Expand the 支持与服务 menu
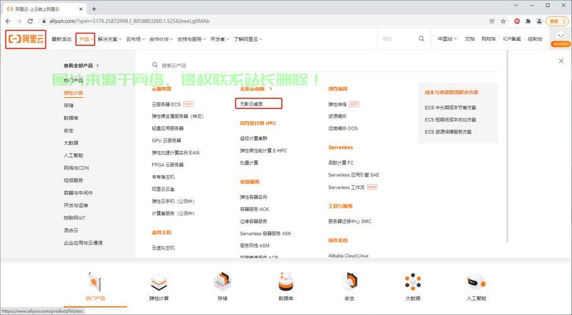The width and height of the screenshot is (572, 315). (x=192, y=39)
